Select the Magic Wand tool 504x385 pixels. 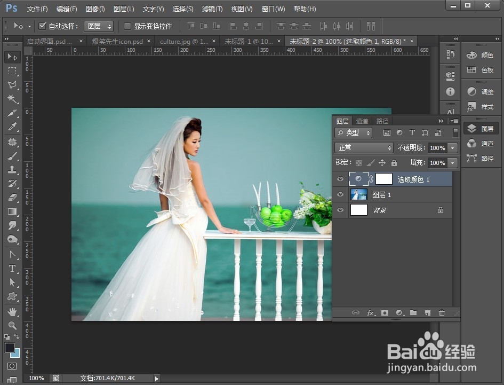(12, 98)
